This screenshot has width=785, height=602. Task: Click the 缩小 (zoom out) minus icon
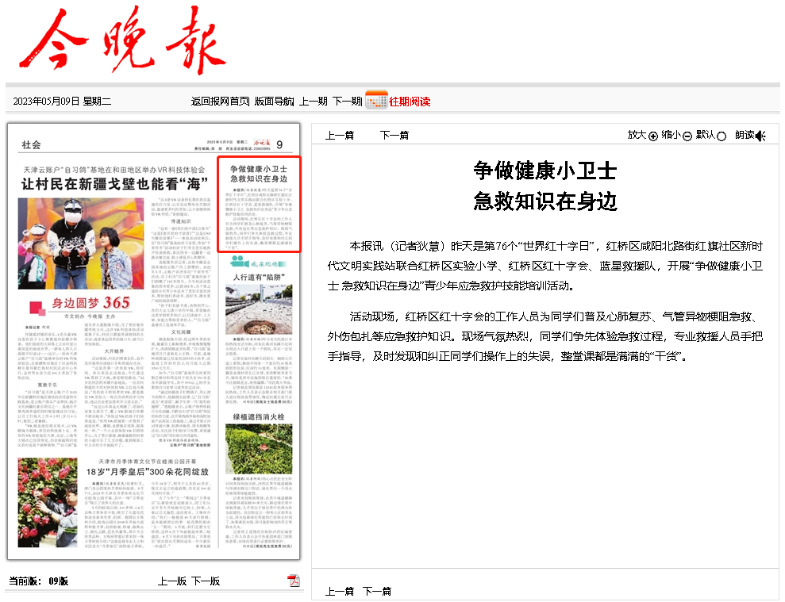(x=687, y=135)
